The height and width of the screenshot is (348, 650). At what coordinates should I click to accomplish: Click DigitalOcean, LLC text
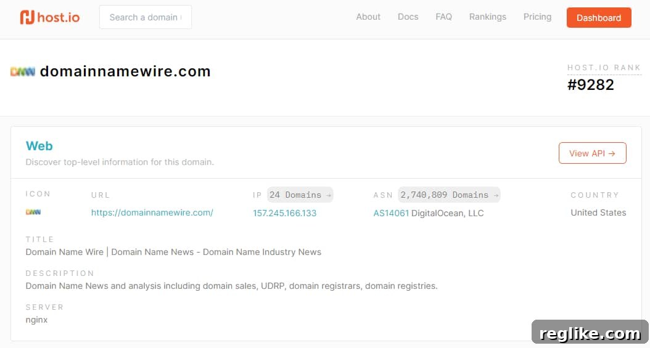447,213
